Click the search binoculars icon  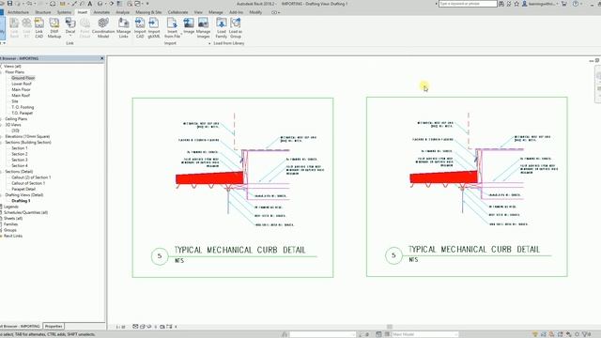pyautogui.click(x=501, y=4)
